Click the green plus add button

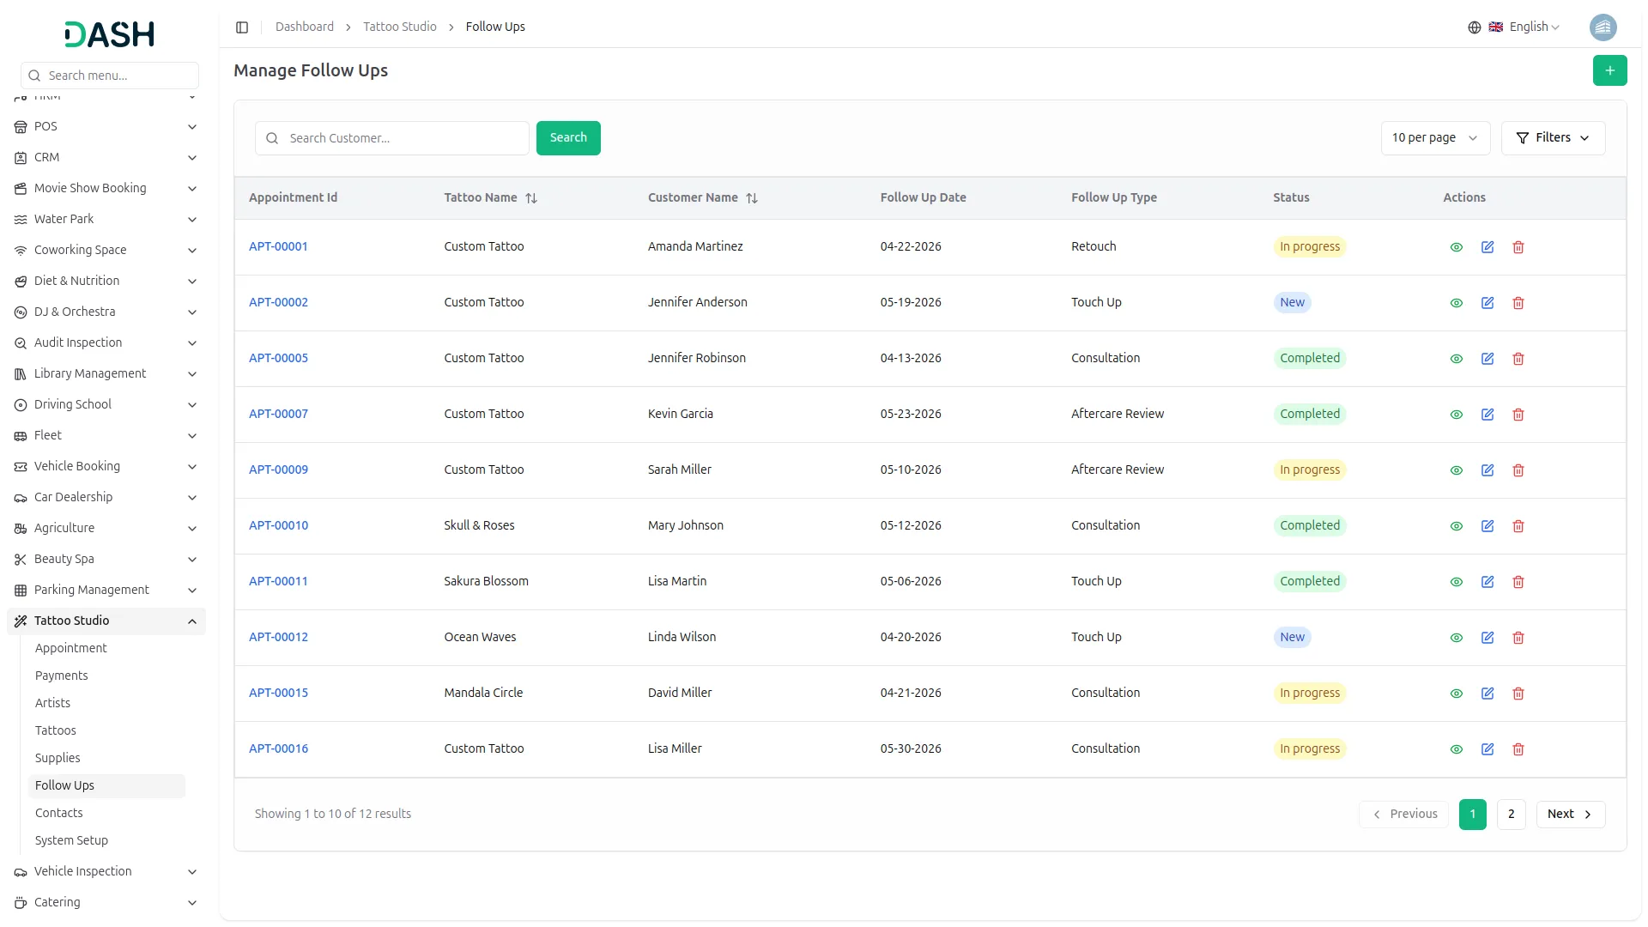pyautogui.click(x=1609, y=70)
